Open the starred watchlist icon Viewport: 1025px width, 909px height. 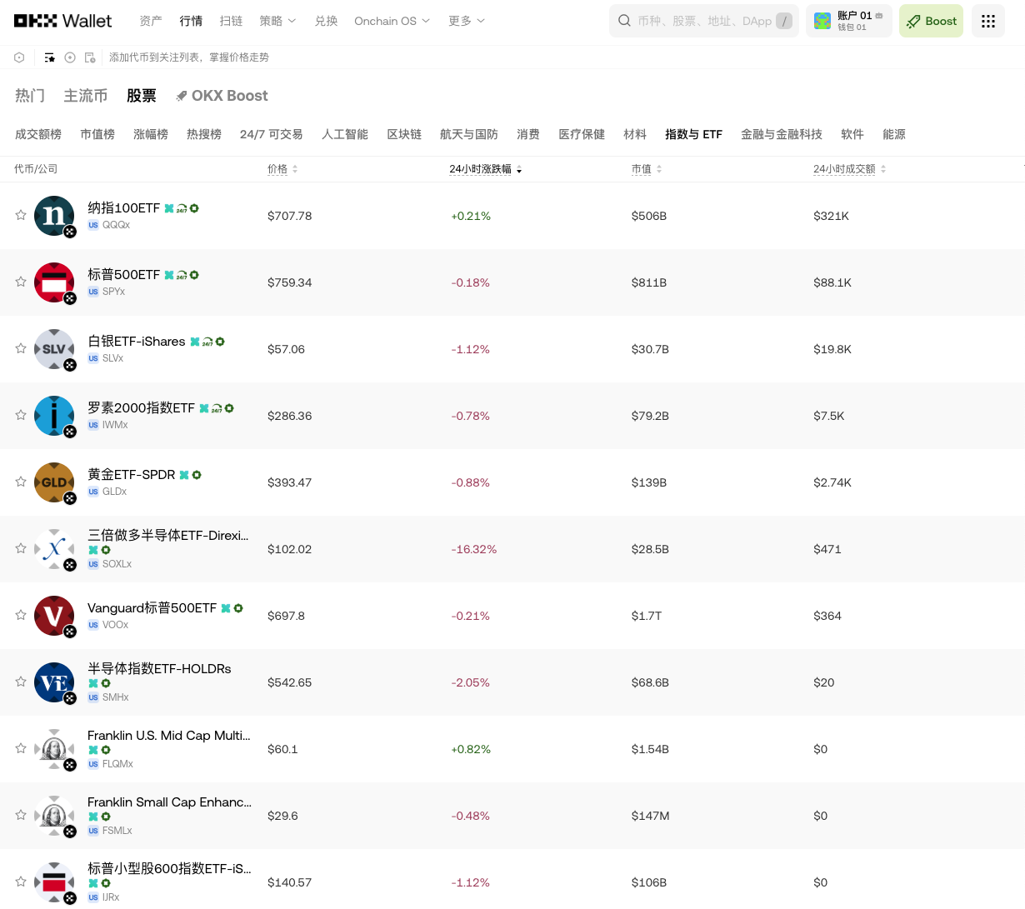[x=50, y=57]
